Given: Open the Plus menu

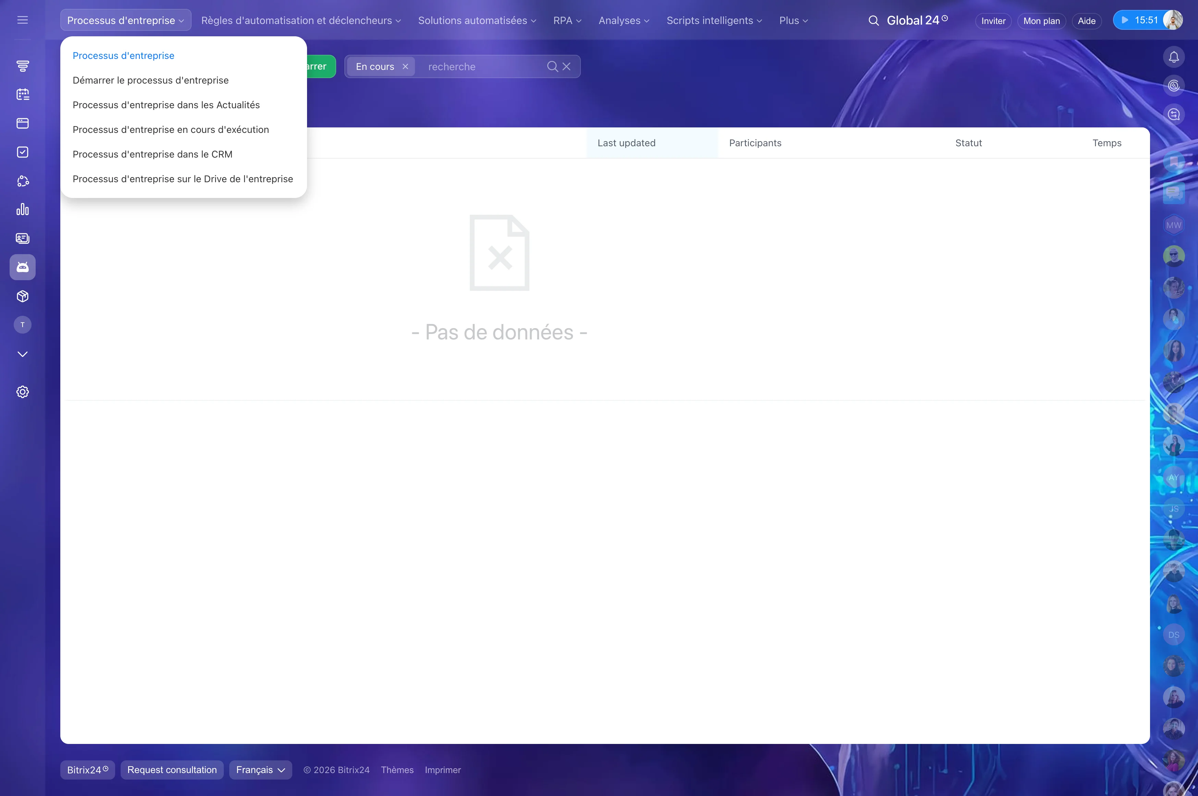Looking at the screenshot, I should [x=793, y=20].
